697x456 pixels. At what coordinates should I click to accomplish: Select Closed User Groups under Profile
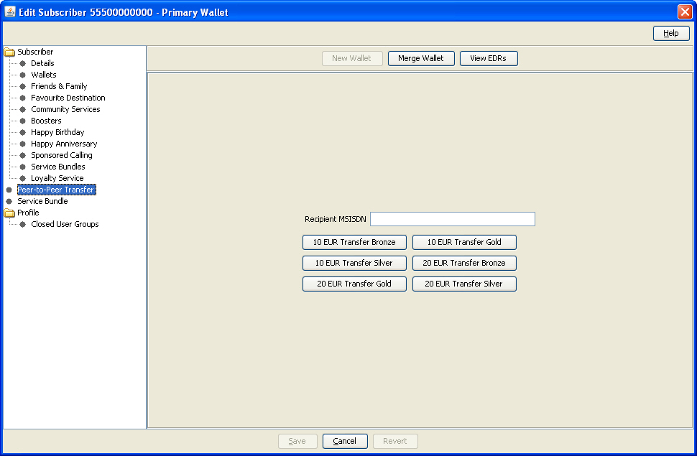pyautogui.click(x=65, y=224)
